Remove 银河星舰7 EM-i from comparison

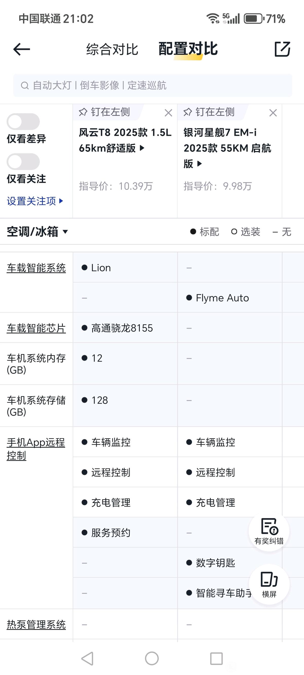pos(273,113)
